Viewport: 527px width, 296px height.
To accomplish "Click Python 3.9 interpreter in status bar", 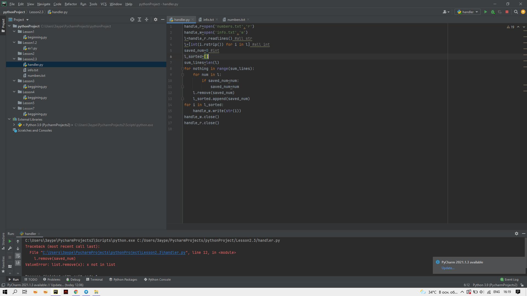I will point(495,285).
